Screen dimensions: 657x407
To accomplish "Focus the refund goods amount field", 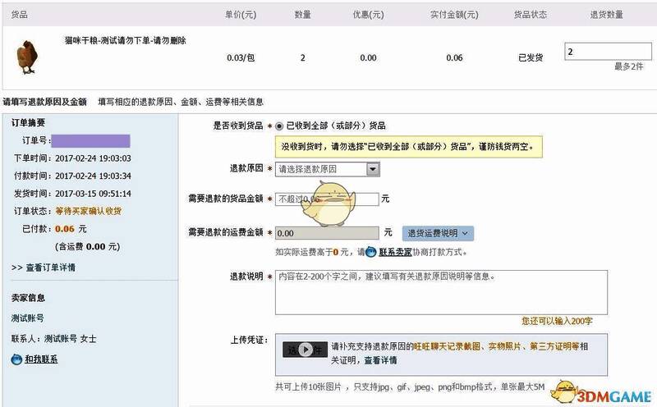I will click(327, 199).
